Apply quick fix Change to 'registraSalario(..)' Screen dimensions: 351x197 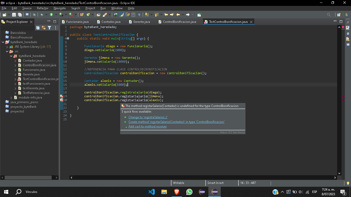pyautogui.click(x=148, y=117)
